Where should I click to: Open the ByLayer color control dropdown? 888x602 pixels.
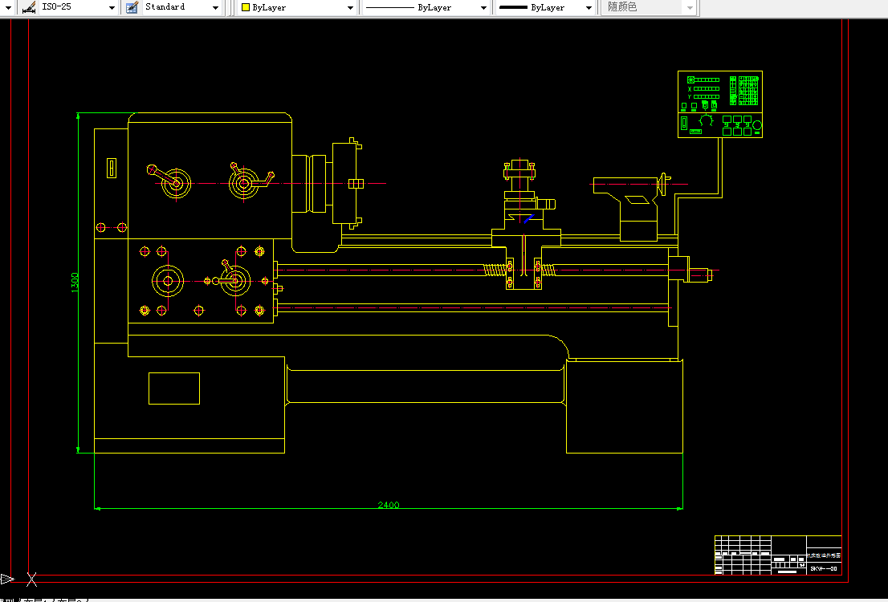tap(297, 7)
